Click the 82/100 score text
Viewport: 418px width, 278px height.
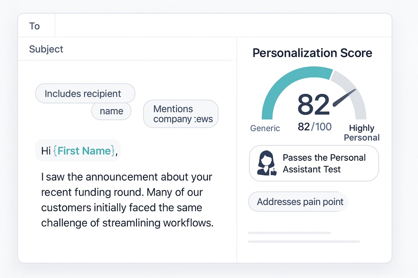[315, 127]
